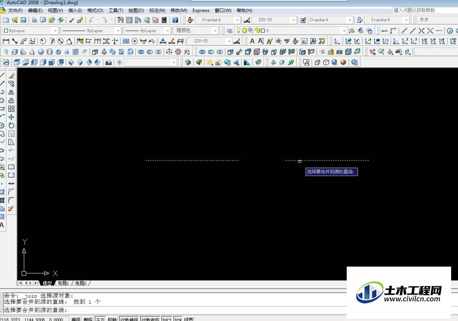458x321 pixels.
Task: Toggle 捕捉 (Snap) mode in status bar
Action: pyautogui.click(x=76, y=319)
